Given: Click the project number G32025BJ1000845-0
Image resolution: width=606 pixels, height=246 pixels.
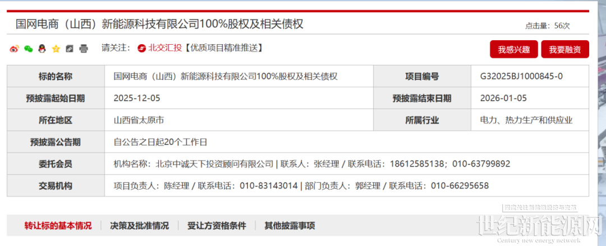Looking at the screenshot, I should point(521,77).
